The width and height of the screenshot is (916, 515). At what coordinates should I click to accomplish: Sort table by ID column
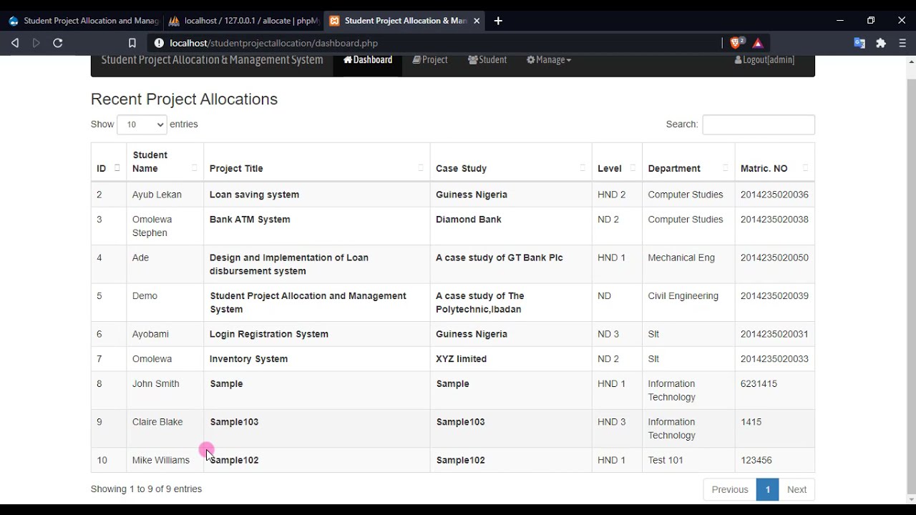click(108, 162)
